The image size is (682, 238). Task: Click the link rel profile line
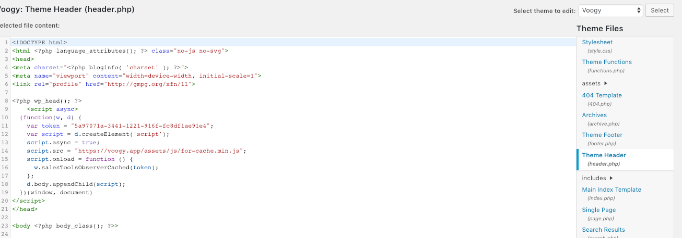(103, 84)
